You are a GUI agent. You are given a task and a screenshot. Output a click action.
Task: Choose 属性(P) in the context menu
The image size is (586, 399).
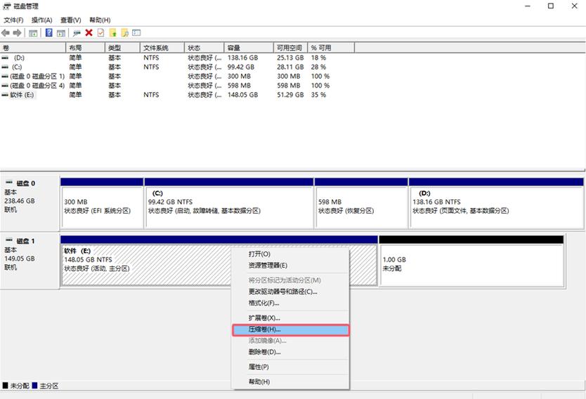coord(290,367)
